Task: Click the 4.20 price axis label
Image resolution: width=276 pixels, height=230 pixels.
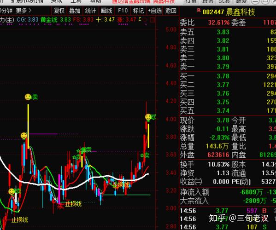Action: pyautogui.click(x=171, y=101)
